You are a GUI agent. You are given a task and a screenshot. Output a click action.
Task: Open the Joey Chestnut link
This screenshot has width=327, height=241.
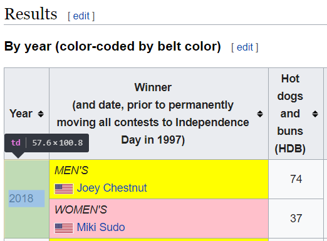coord(112,188)
